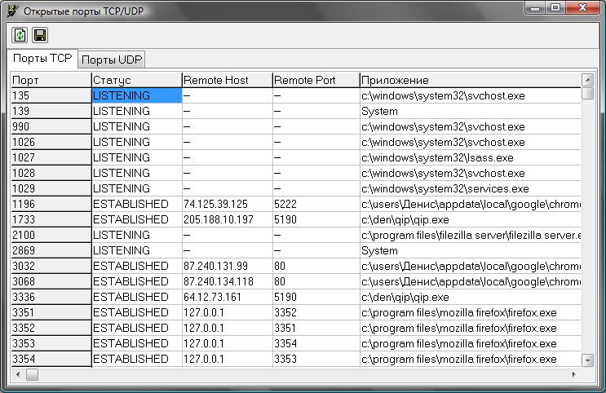The image size is (606, 393).
Task: Sort by the Статус column header
Action: 137,80
